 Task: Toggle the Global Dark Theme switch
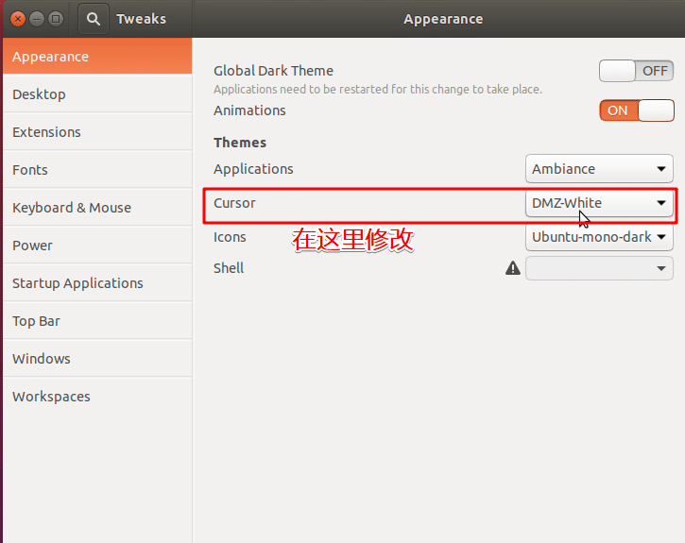point(636,71)
